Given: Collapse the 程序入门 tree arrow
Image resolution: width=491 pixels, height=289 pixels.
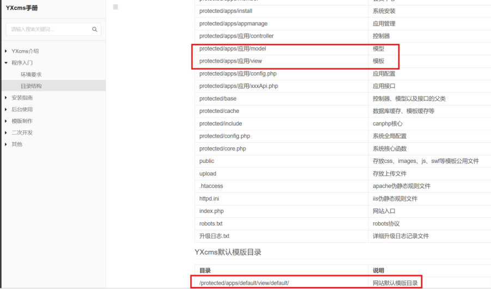Looking at the screenshot, I should click(x=6, y=63).
